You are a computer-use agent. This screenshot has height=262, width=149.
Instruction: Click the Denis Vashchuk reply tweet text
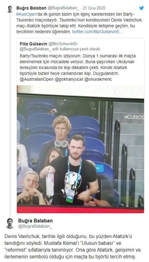(x=73, y=247)
